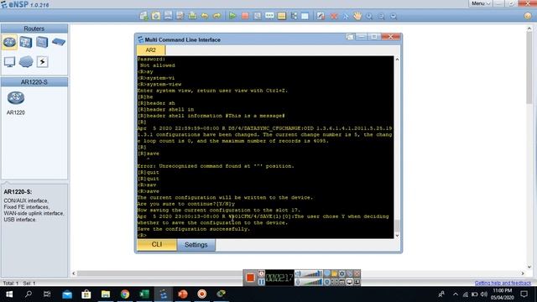Select the Switches device category icon

[26, 42]
